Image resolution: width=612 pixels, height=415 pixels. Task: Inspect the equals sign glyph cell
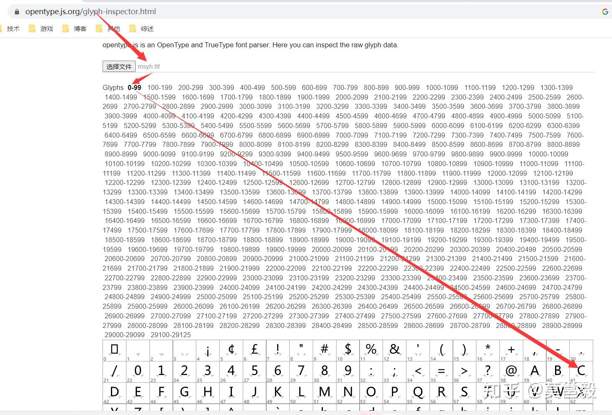pyautogui.click(x=441, y=372)
